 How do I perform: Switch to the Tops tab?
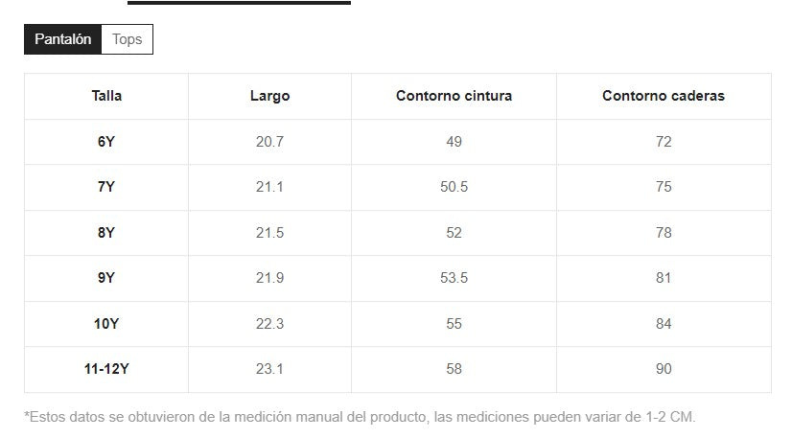point(127,39)
